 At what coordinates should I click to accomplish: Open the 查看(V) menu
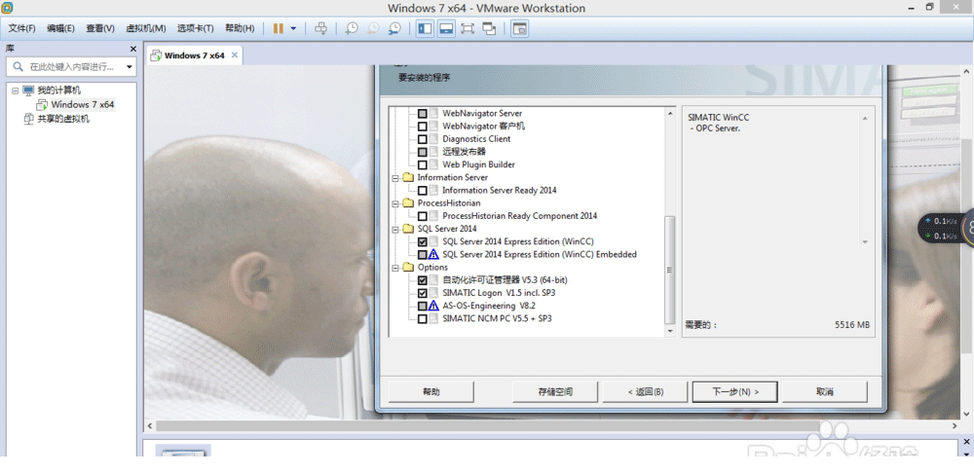click(100, 28)
